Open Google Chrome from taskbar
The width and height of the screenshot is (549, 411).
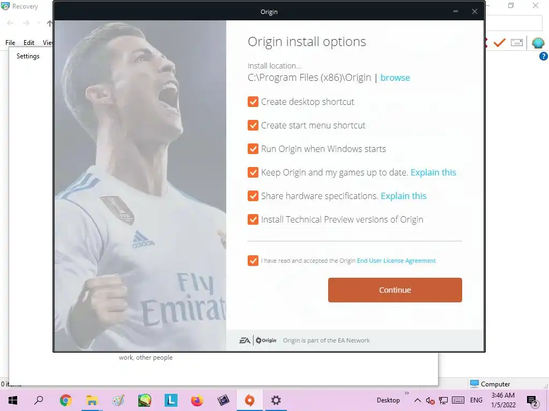coord(65,400)
